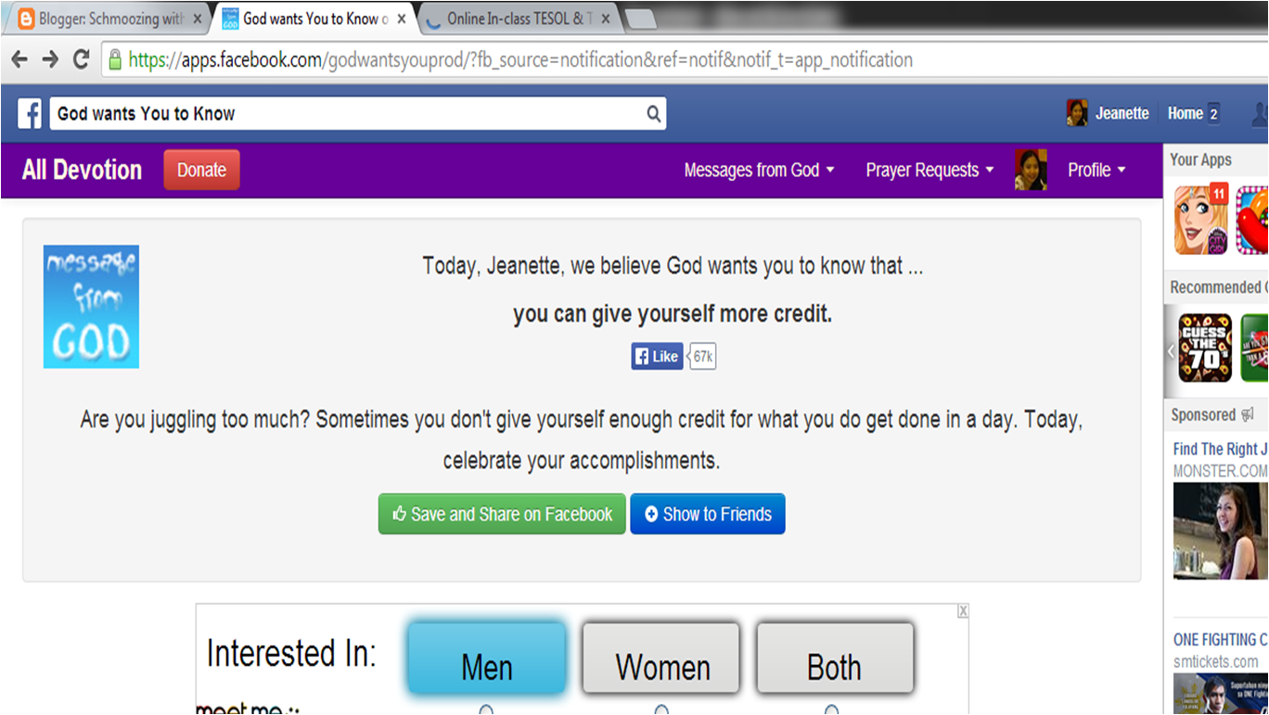This screenshot has height=715, width=1269.
Task: Open the Guess the 70's game icon
Action: (1205, 348)
